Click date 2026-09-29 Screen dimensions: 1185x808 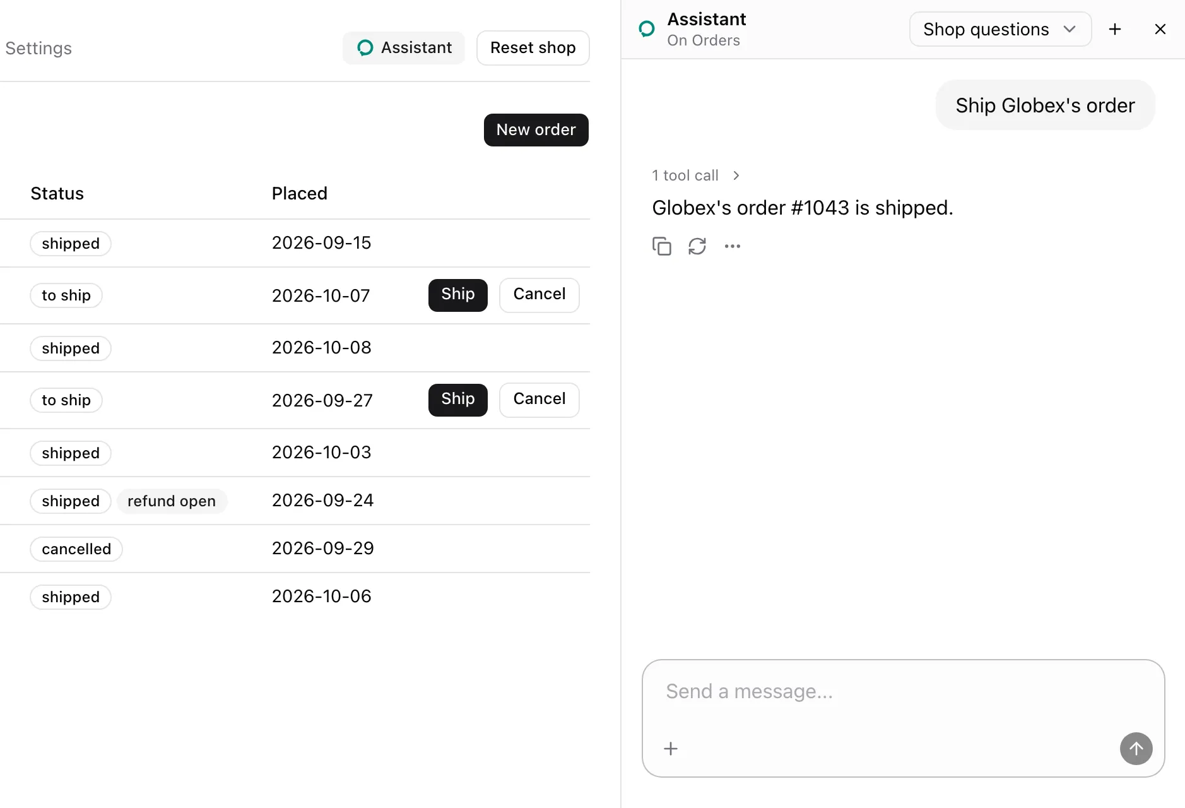[x=322, y=549]
